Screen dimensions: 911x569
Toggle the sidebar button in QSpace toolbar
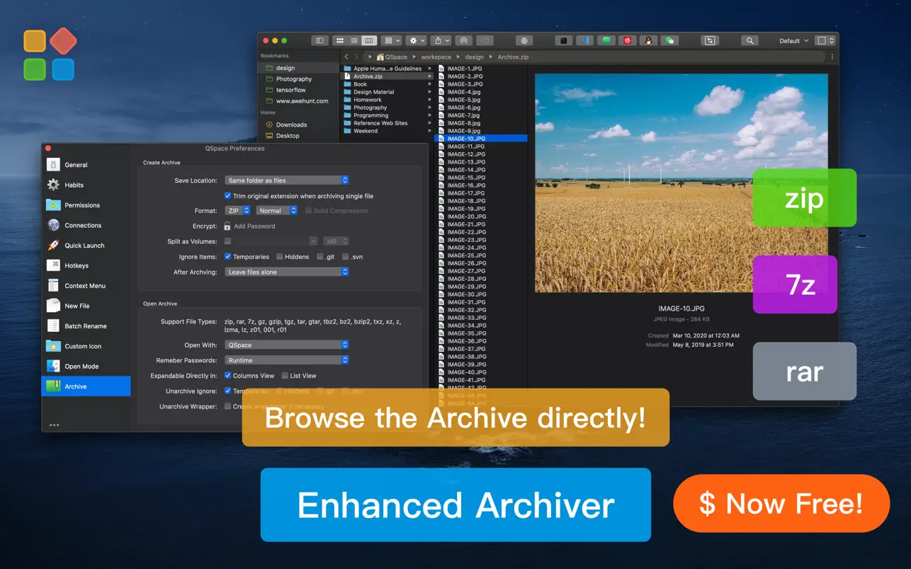pyautogui.click(x=319, y=41)
